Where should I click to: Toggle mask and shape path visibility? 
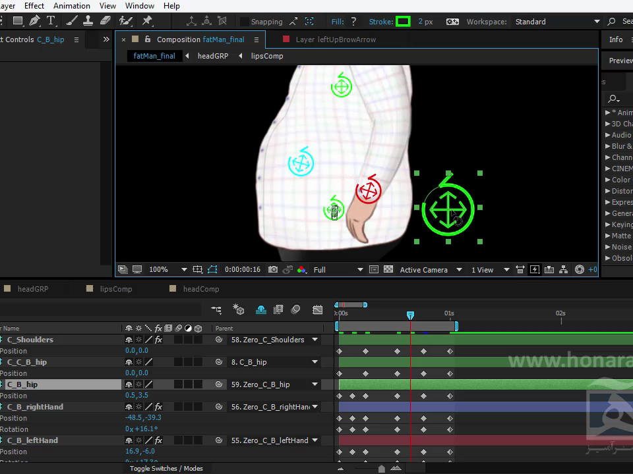212,269
